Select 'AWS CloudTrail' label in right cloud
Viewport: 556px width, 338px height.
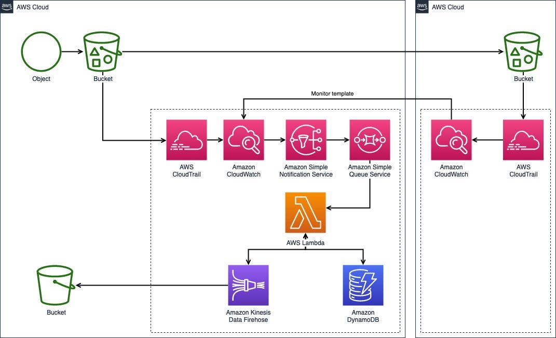tap(523, 171)
